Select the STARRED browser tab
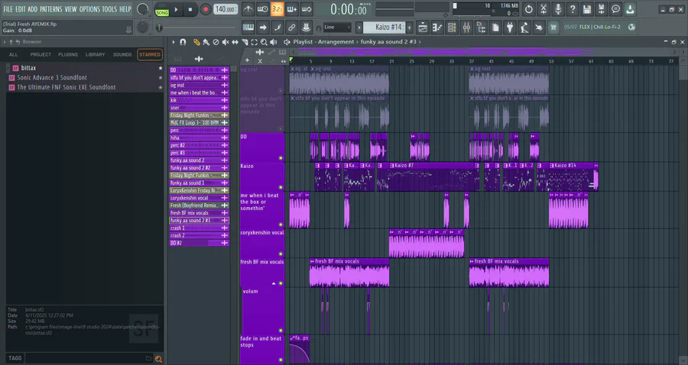 [x=150, y=55]
